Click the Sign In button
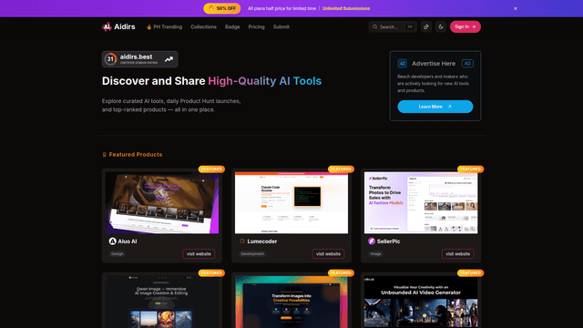583x328 pixels. [x=465, y=26]
